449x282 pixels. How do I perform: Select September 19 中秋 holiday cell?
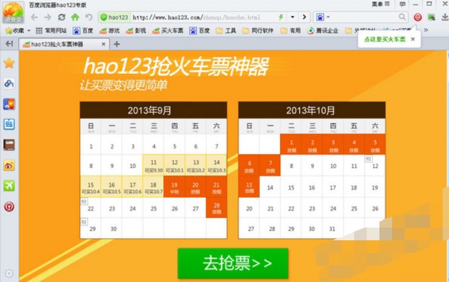pyautogui.click(x=175, y=187)
